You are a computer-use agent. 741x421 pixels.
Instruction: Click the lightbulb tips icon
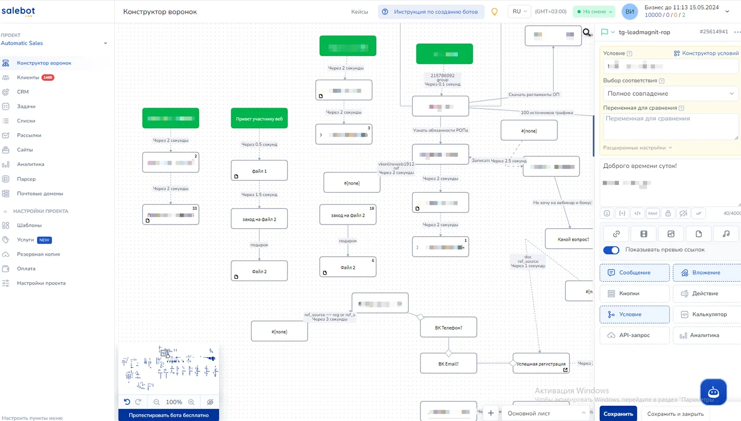coord(495,12)
